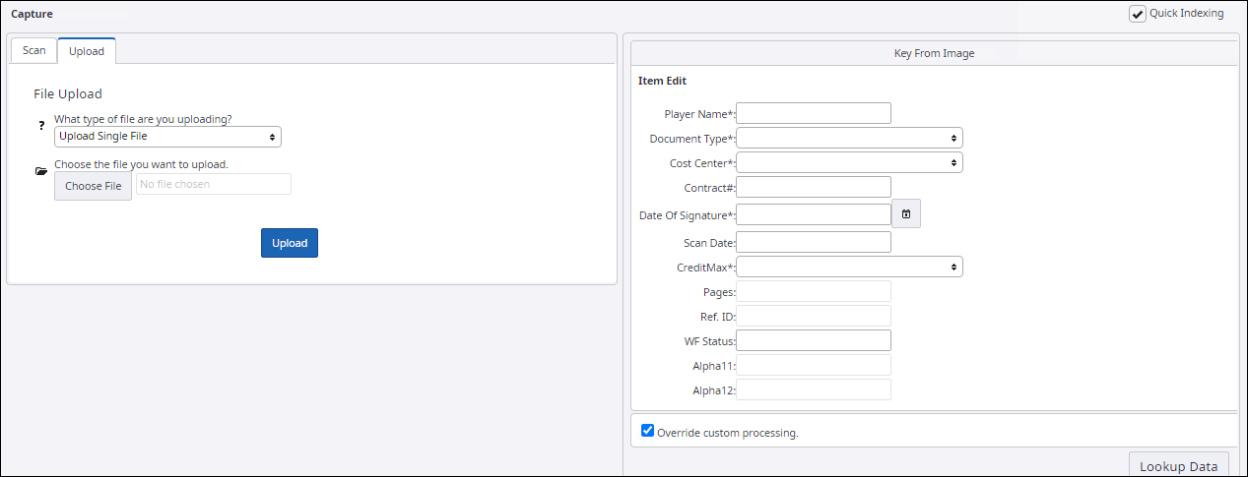Focus the Player Name input field

pyautogui.click(x=814, y=113)
